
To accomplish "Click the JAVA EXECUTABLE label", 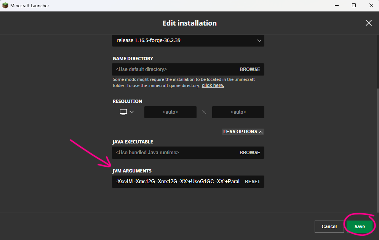I will (x=133, y=142).
